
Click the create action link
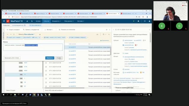pos(126,53)
